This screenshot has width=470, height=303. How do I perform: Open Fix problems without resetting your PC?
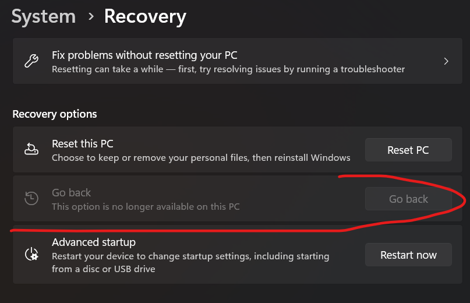tap(238, 61)
